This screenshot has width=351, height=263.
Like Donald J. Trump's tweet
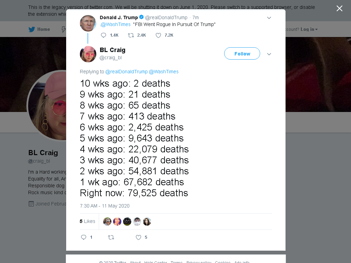pyautogui.click(x=158, y=35)
